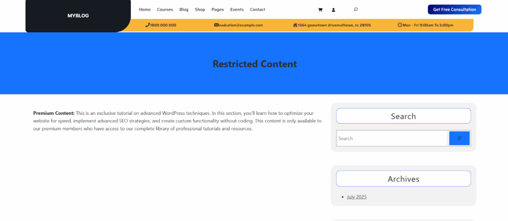Image resolution: width=508 pixels, height=221 pixels.
Task: Click the MYBLOG site logo
Action: [x=78, y=16]
